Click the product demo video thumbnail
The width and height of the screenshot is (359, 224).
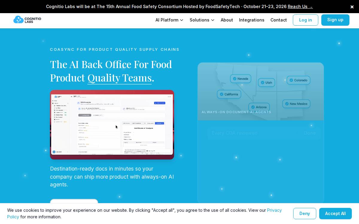pos(112,125)
